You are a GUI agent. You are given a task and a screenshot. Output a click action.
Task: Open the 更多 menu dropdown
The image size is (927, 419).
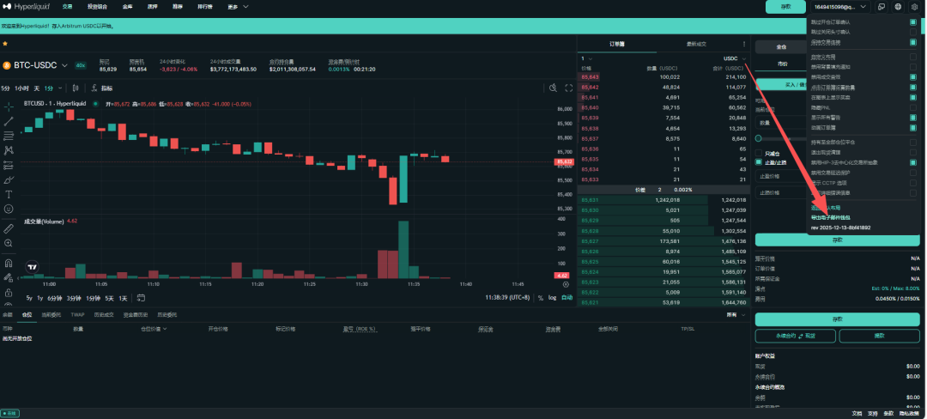pyautogui.click(x=239, y=7)
